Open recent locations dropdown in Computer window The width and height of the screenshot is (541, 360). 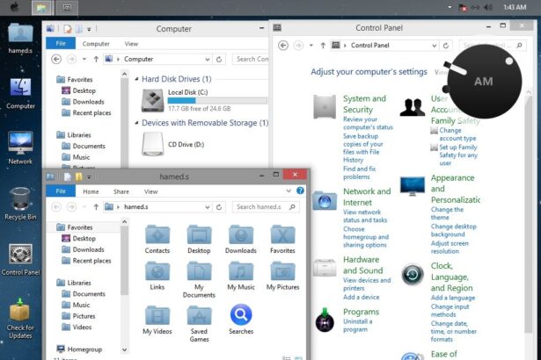(84, 59)
